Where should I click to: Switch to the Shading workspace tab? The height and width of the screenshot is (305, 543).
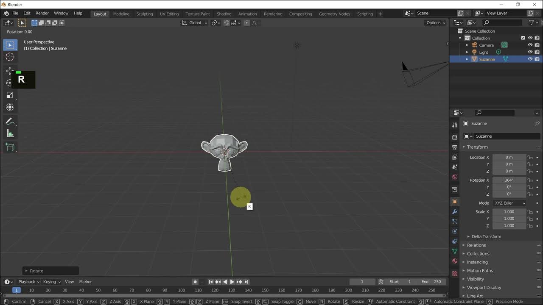pos(224,14)
